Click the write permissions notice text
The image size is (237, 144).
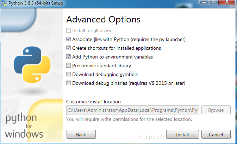pyautogui.click(x=129, y=119)
